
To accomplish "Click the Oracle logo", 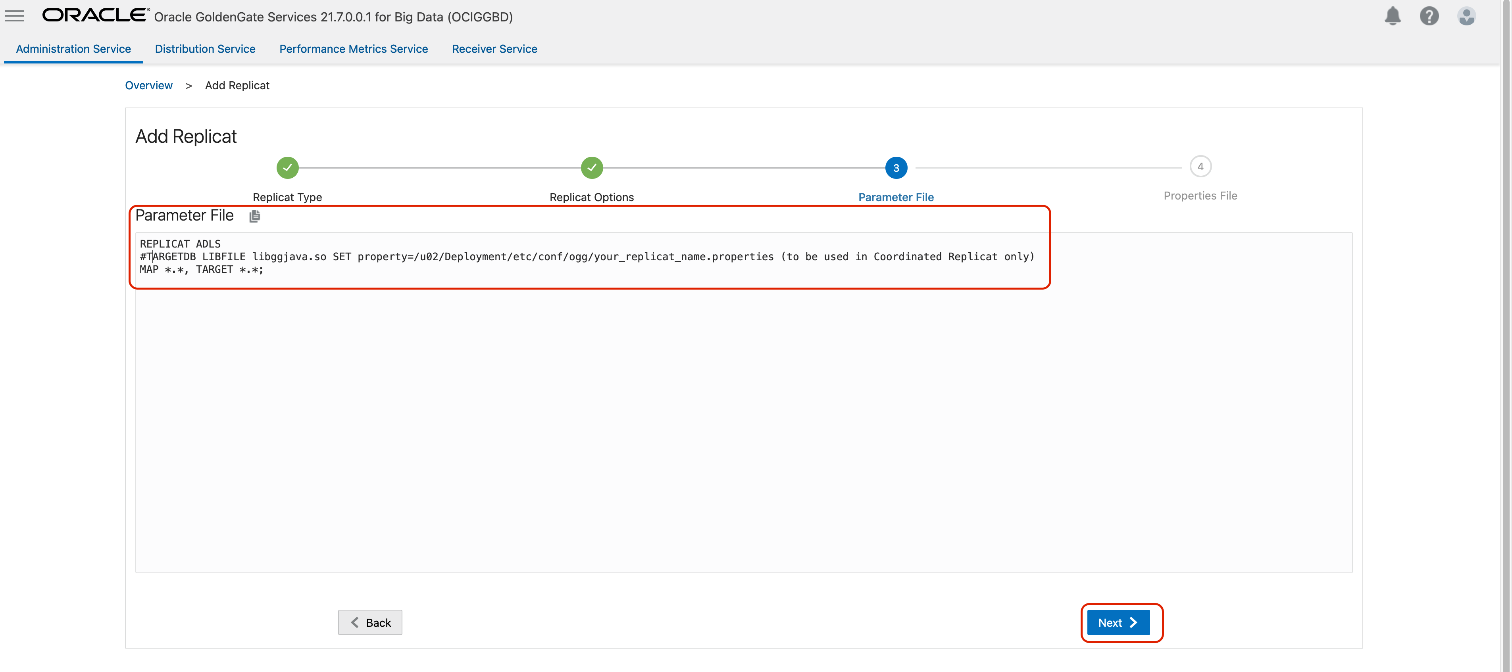I will point(96,15).
